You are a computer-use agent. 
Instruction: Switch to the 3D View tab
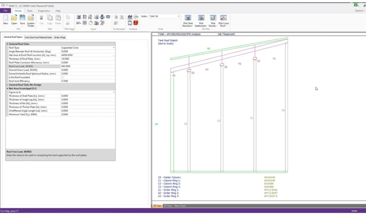click(168, 206)
